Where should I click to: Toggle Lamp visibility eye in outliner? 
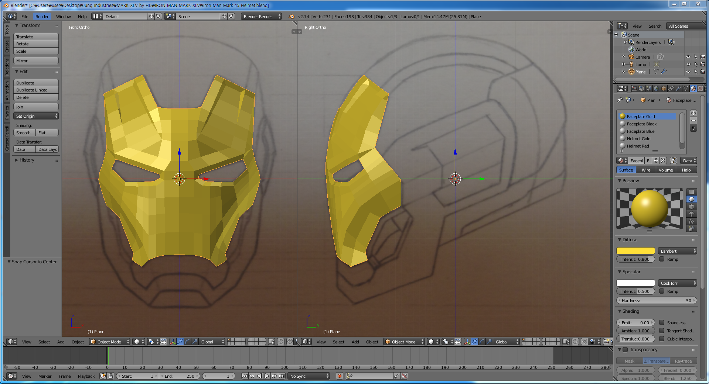pyautogui.click(x=688, y=64)
